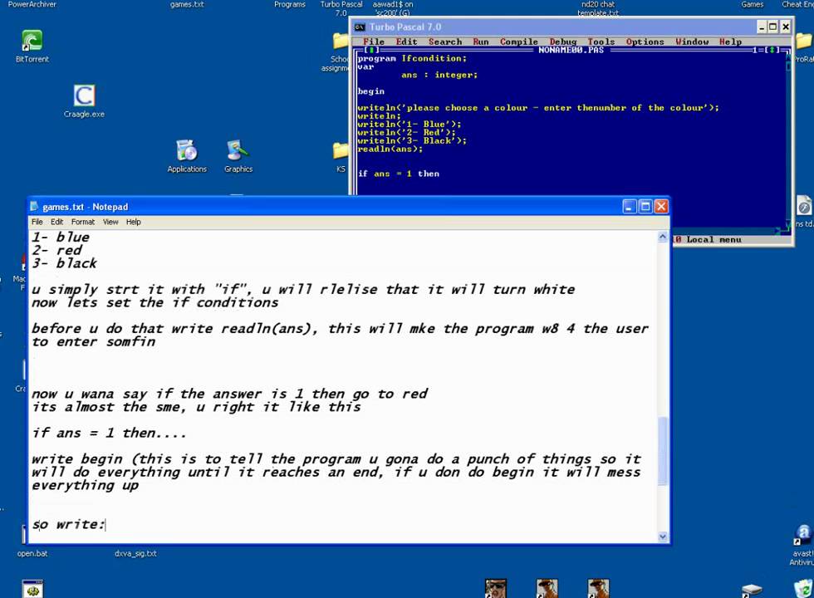Open Turbo Pascal File menu
The width and height of the screenshot is (814, 598).
pos(373,42)
